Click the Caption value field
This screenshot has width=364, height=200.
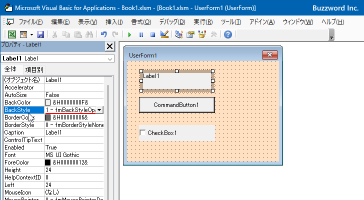click(x=74, y=132)
